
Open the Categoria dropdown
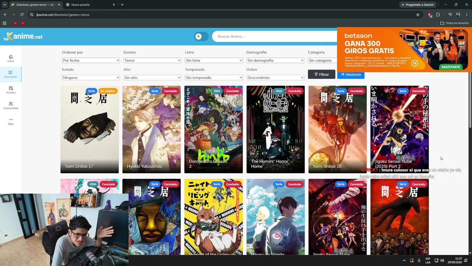click(322, 60)
